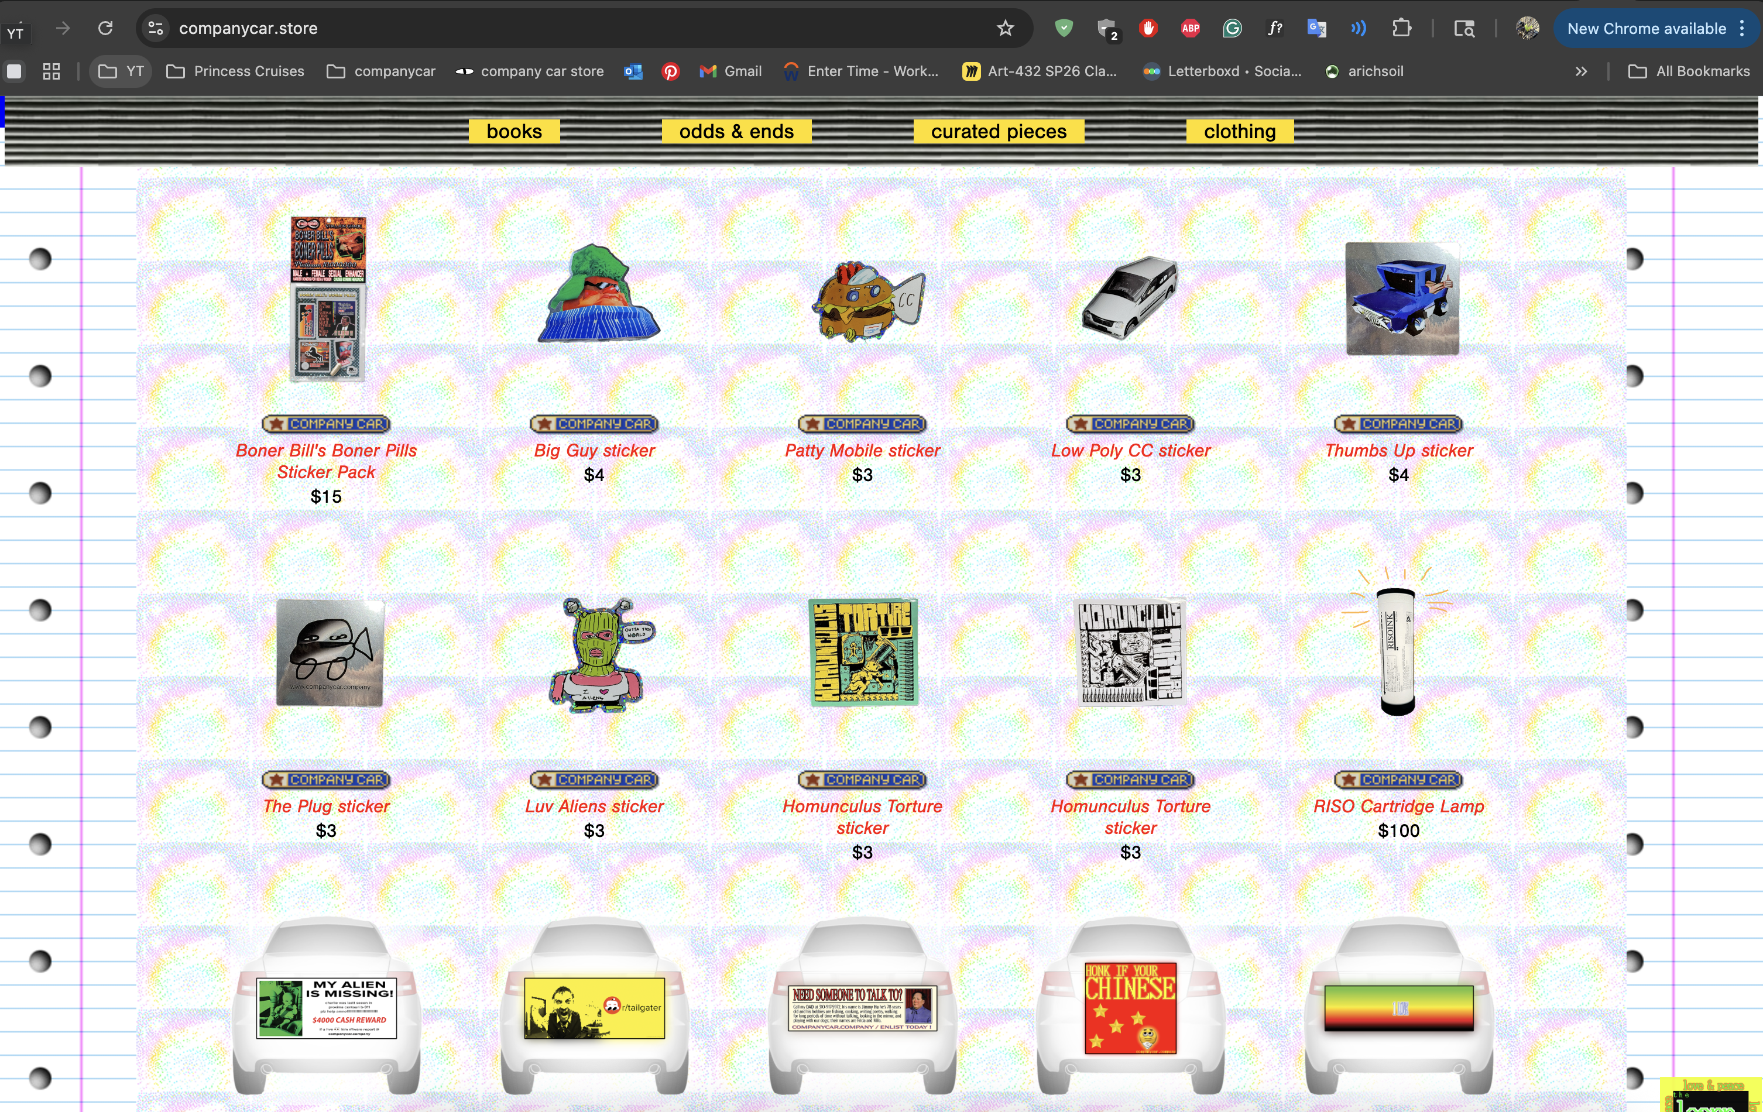1763x1112 pixels.
Task: Click the New Chrome available button
Action: tap(1646, 29)
